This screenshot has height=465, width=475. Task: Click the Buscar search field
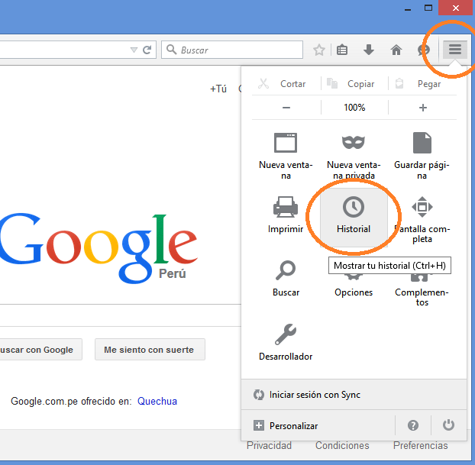232,50
